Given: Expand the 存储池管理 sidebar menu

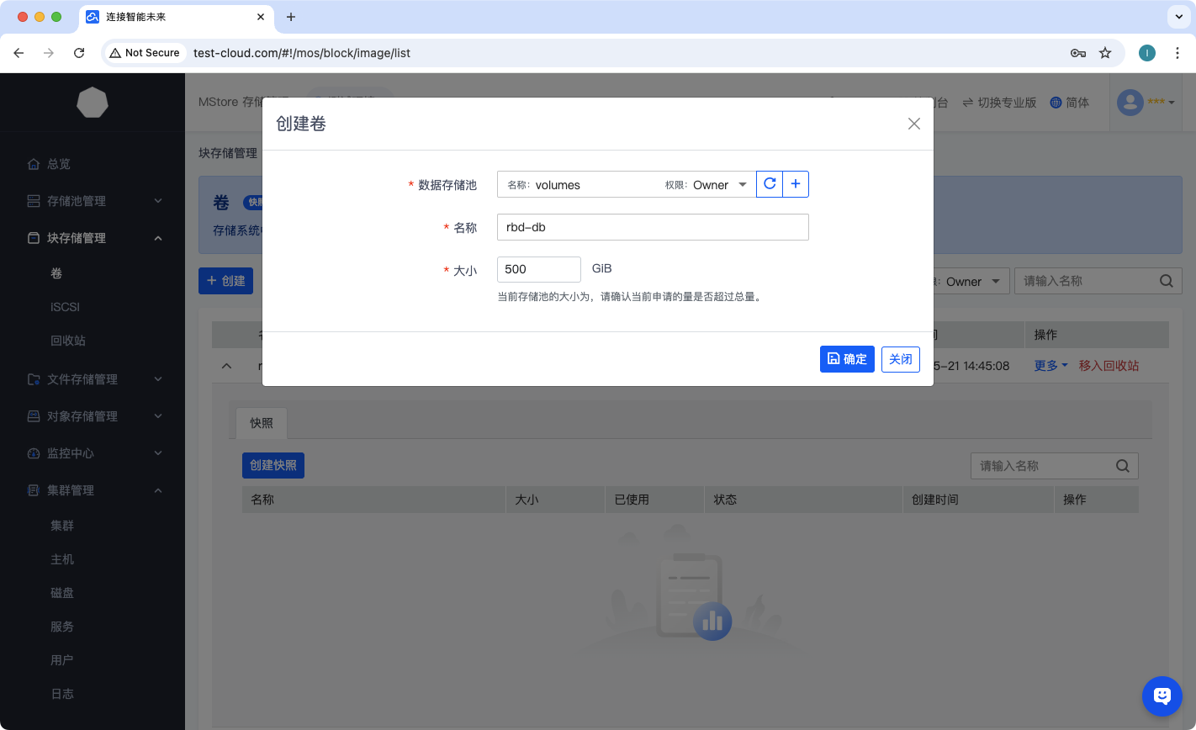Looking at the screenshot, I should tap(93, 201).
